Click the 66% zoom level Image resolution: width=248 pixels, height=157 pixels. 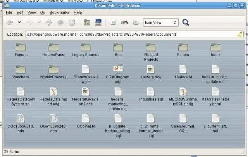click(x=124, y=22)
